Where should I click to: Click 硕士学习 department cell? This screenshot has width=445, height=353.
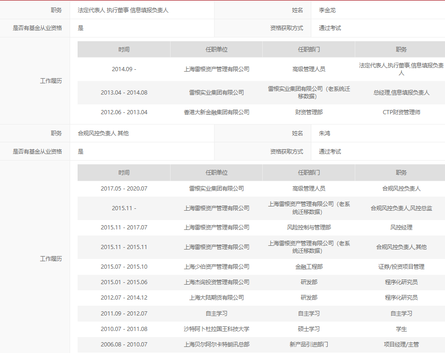point(309,329)
